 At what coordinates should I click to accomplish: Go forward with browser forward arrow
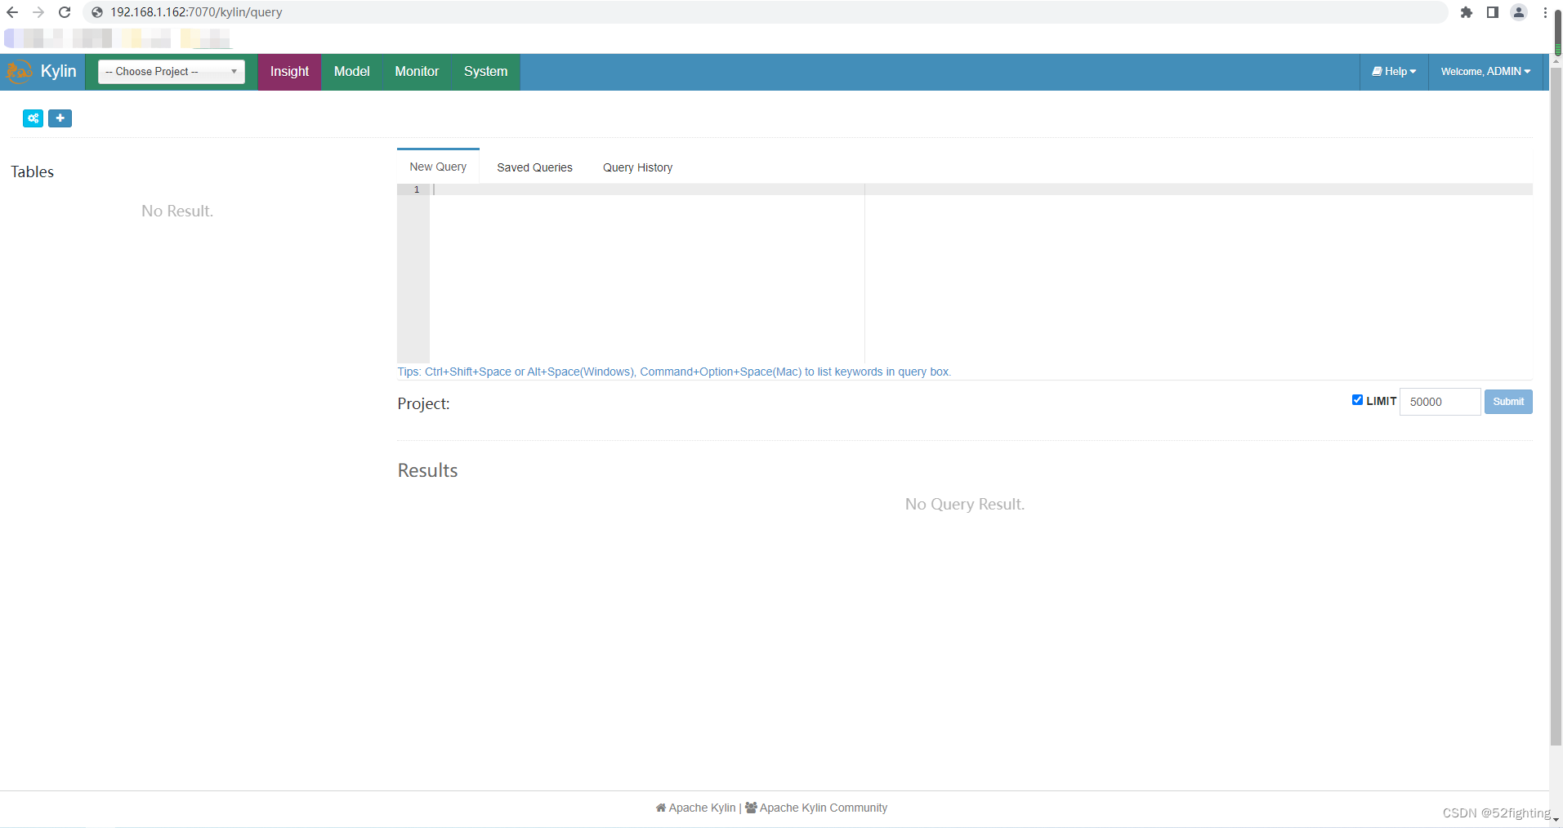pyautogui.click(x=38, y=12)
